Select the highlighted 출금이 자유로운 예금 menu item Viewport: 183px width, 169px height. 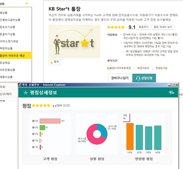(x=16, y=55)
